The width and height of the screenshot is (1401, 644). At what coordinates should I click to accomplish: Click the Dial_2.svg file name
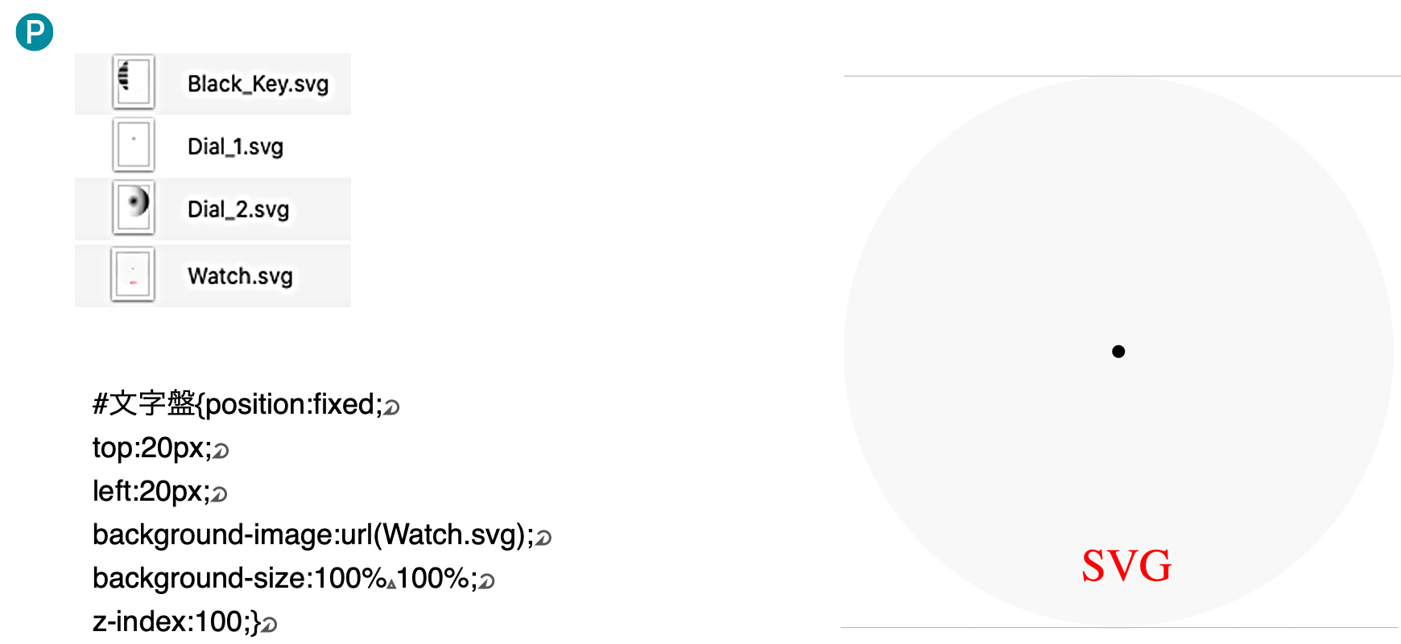point(238,209)
